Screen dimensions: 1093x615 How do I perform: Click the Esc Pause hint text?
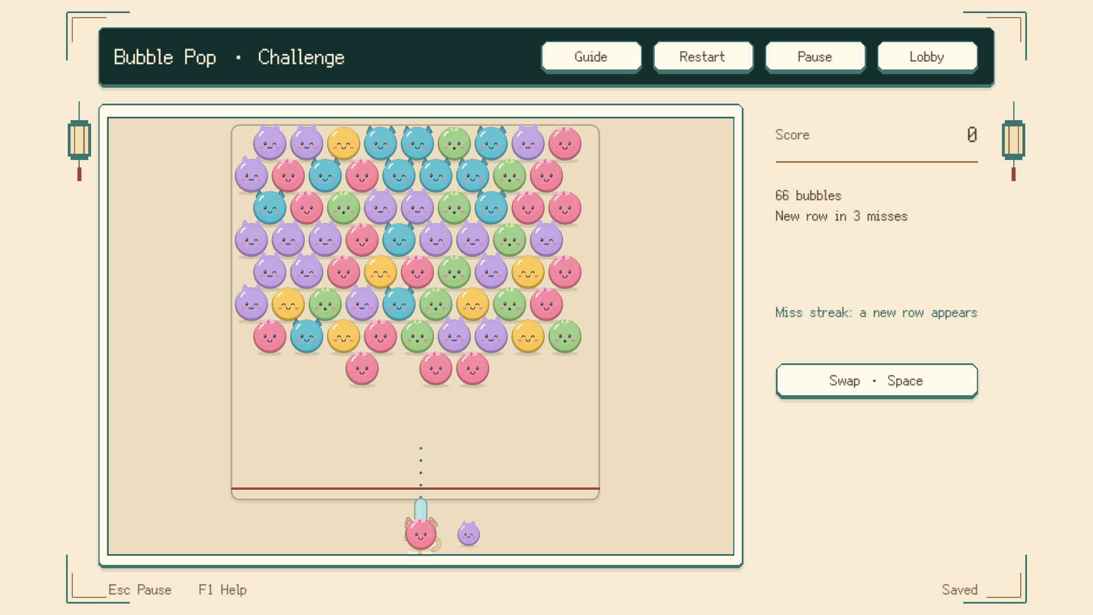[x=140, y=590]
